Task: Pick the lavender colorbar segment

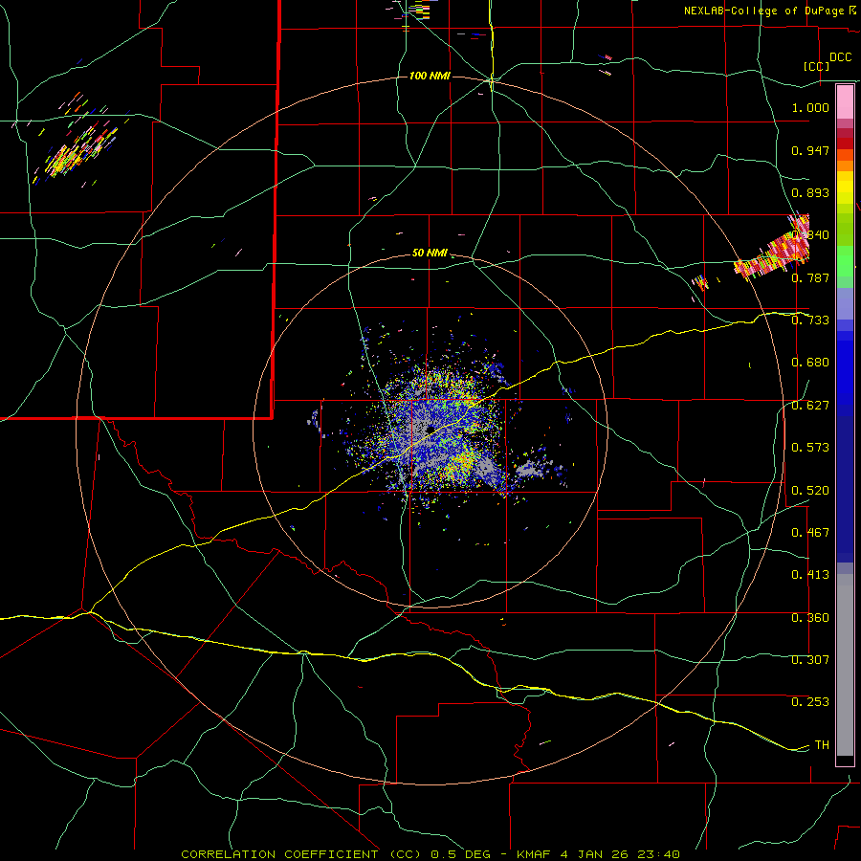Action: [x=845, y=303]
